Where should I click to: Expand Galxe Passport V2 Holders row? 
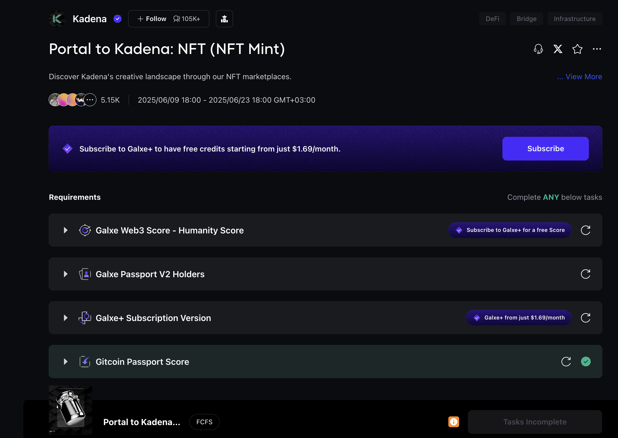tap(65, 274)
